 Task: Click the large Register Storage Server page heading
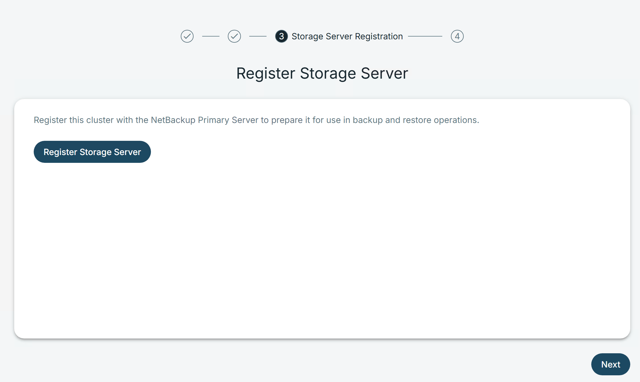point(322,73)
